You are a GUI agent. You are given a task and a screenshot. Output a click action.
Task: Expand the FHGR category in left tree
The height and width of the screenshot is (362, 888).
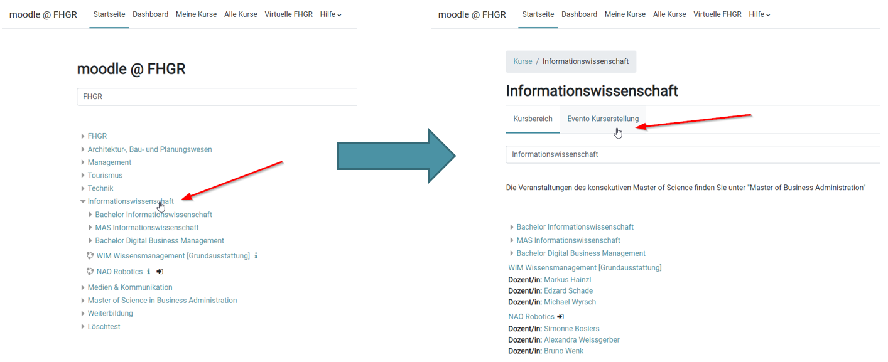point(83,136)
